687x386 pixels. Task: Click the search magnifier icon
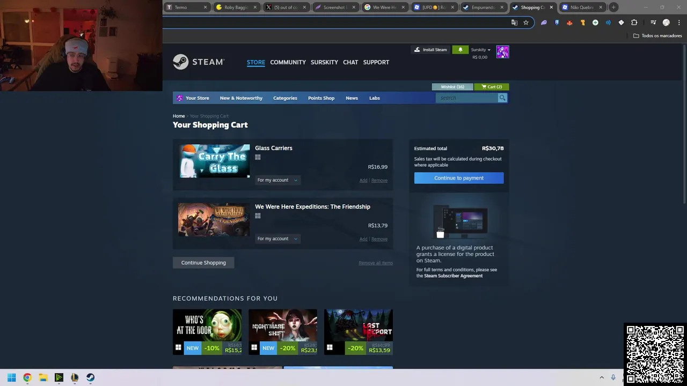click(x=502, y=98)
